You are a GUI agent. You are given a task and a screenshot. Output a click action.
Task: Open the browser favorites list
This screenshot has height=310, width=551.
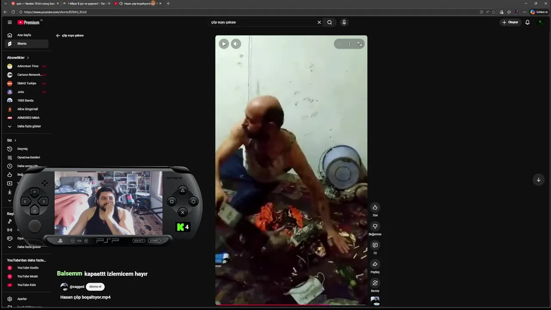[509, 12]
